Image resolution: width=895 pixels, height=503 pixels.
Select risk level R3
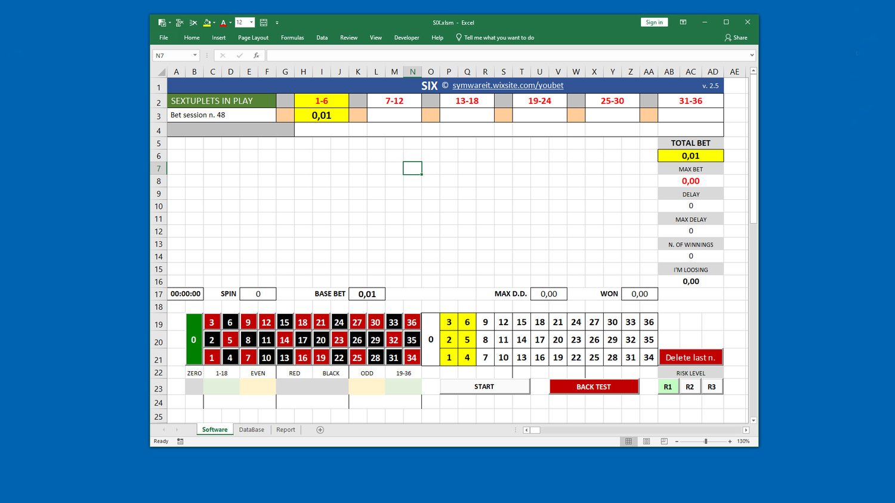712,387
